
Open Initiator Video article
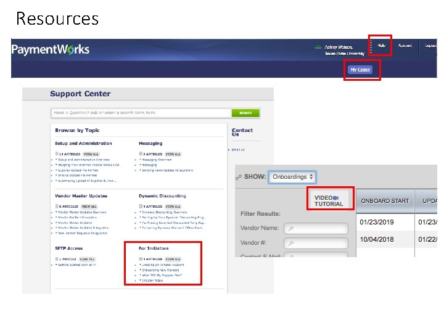(x=152, y=281)
